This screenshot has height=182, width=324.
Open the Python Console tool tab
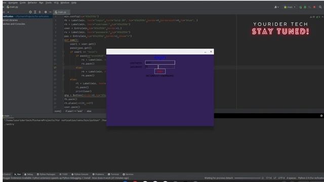pos(80,174)
